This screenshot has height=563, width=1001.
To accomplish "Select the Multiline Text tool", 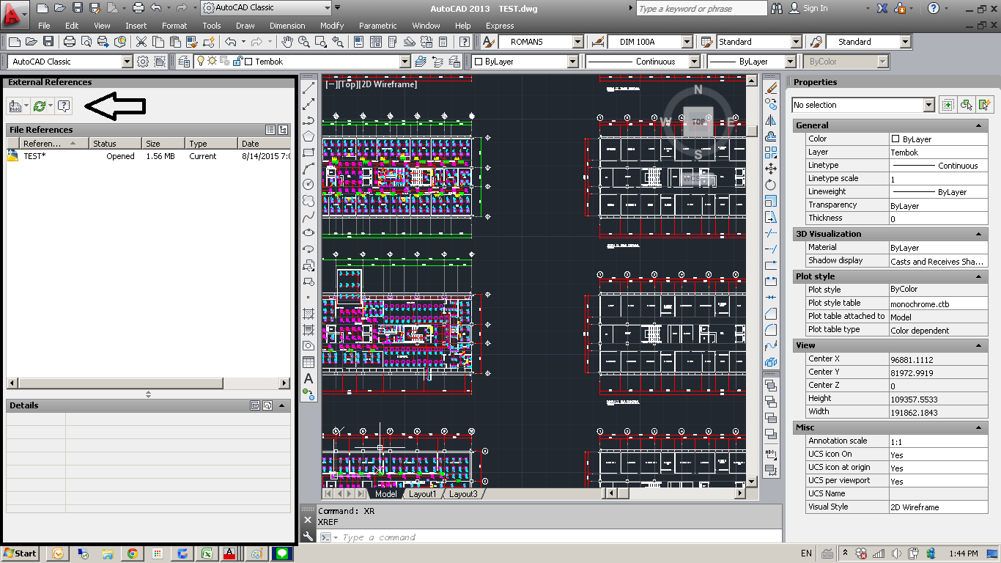I will tap(309, 377).
